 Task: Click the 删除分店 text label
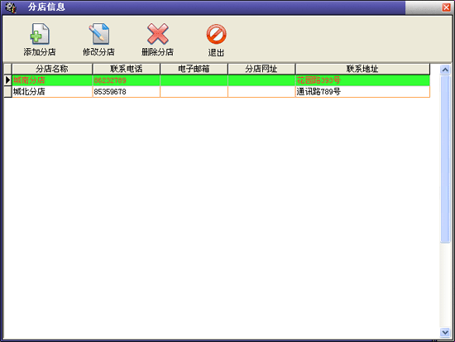157,52
